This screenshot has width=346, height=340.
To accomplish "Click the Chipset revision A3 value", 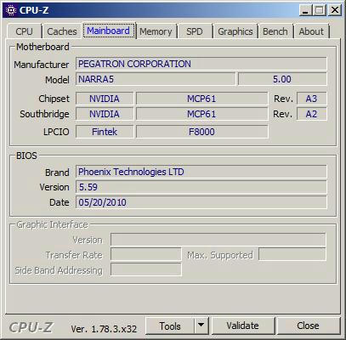I will click(312, 99).
